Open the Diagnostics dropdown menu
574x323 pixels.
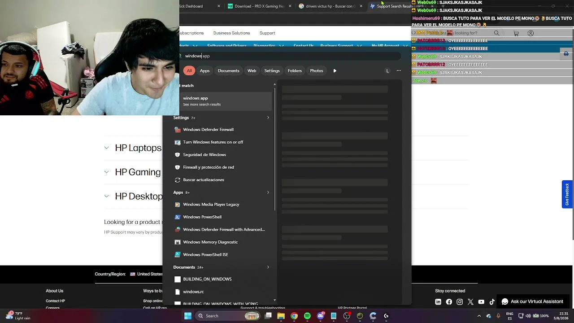click(268, 45)
